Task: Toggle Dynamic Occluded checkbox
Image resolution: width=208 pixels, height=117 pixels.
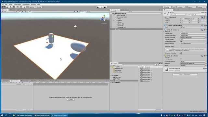Action: [181, 53]
